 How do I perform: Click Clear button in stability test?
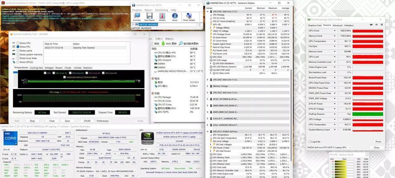click(52, 121)
